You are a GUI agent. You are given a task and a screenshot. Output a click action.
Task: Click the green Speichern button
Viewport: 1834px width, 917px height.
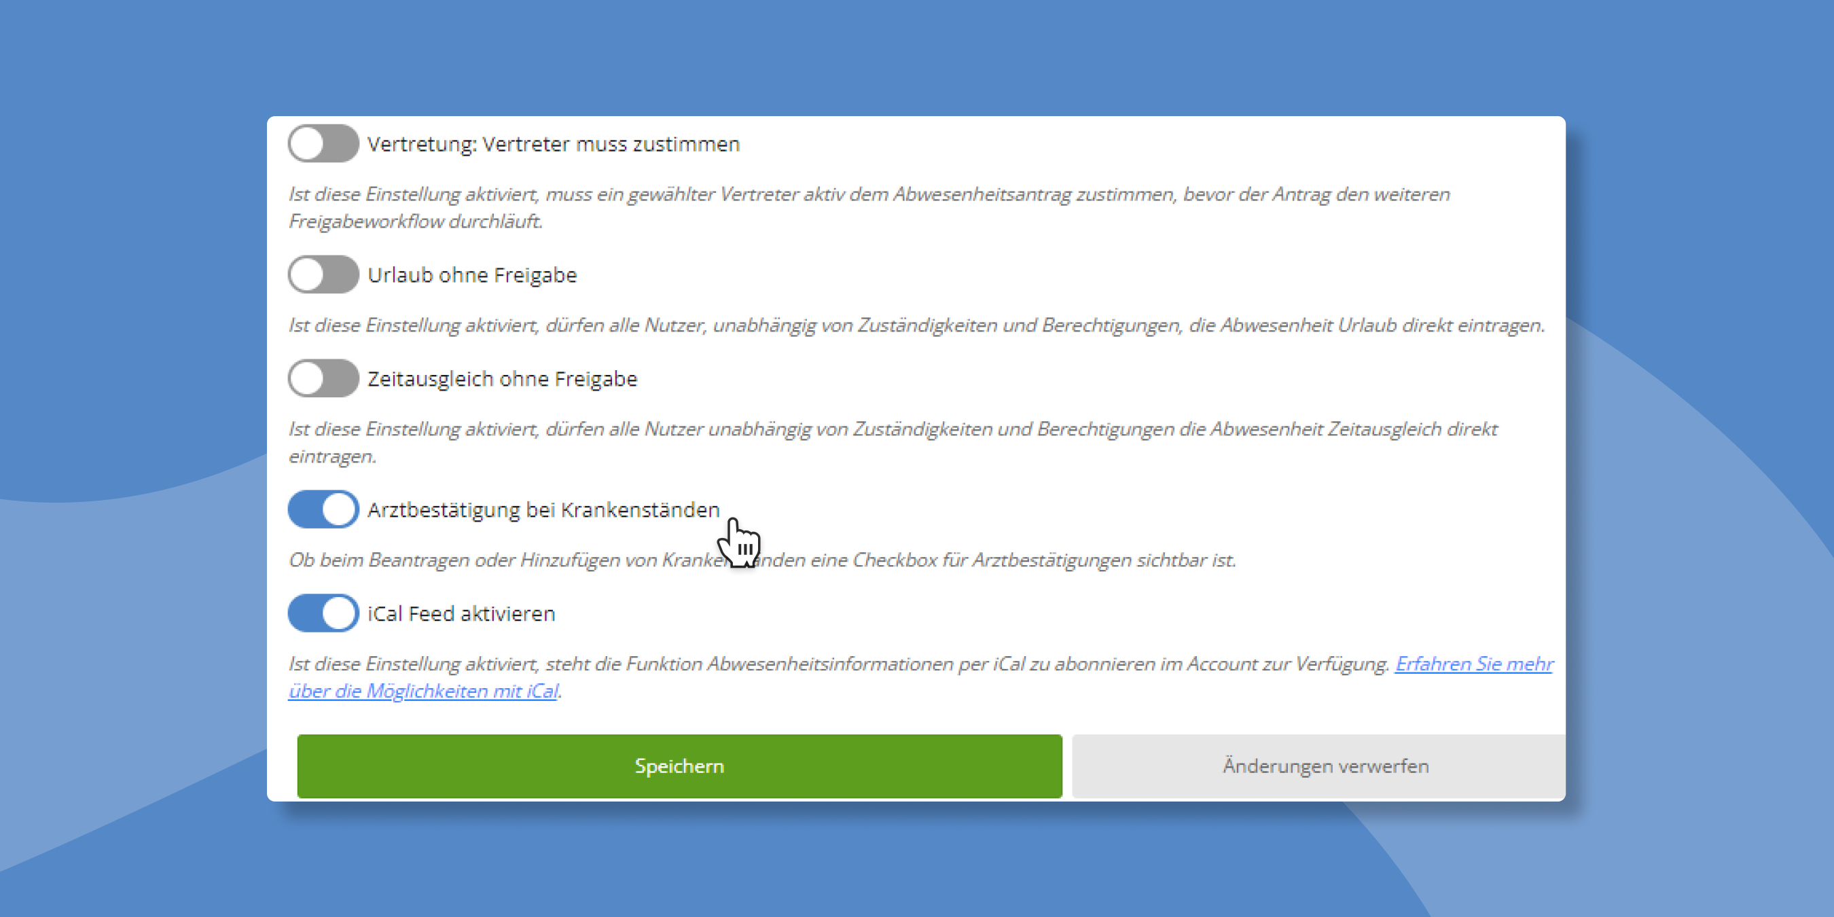(x=679, y=766)
